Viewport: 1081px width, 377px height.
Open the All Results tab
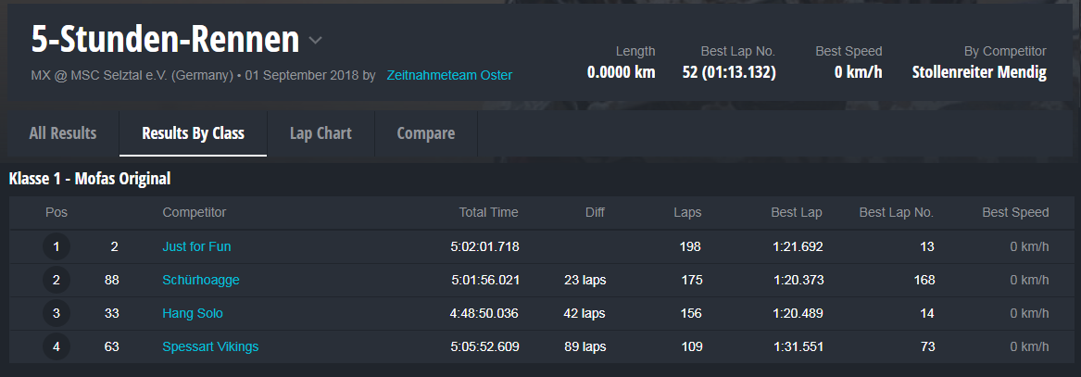pos(62,133)
